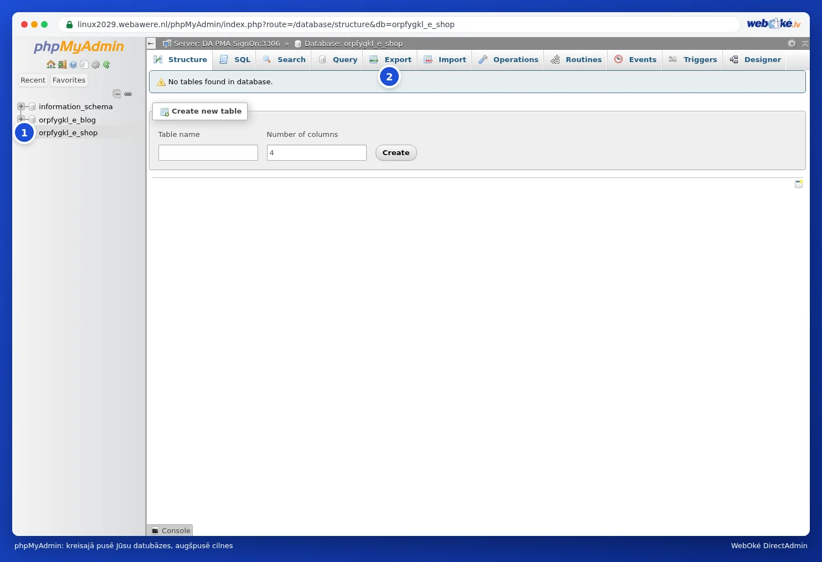The image size is (822, 562).
Task: Focus the Number of columns field
Action: (x=317, y=153)
